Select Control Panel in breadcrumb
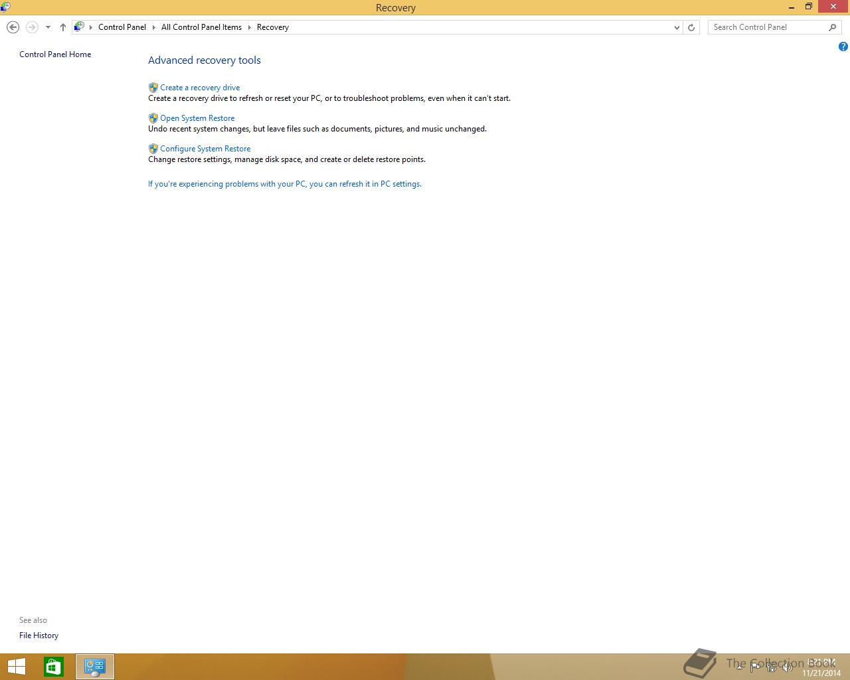 [122, 27]
